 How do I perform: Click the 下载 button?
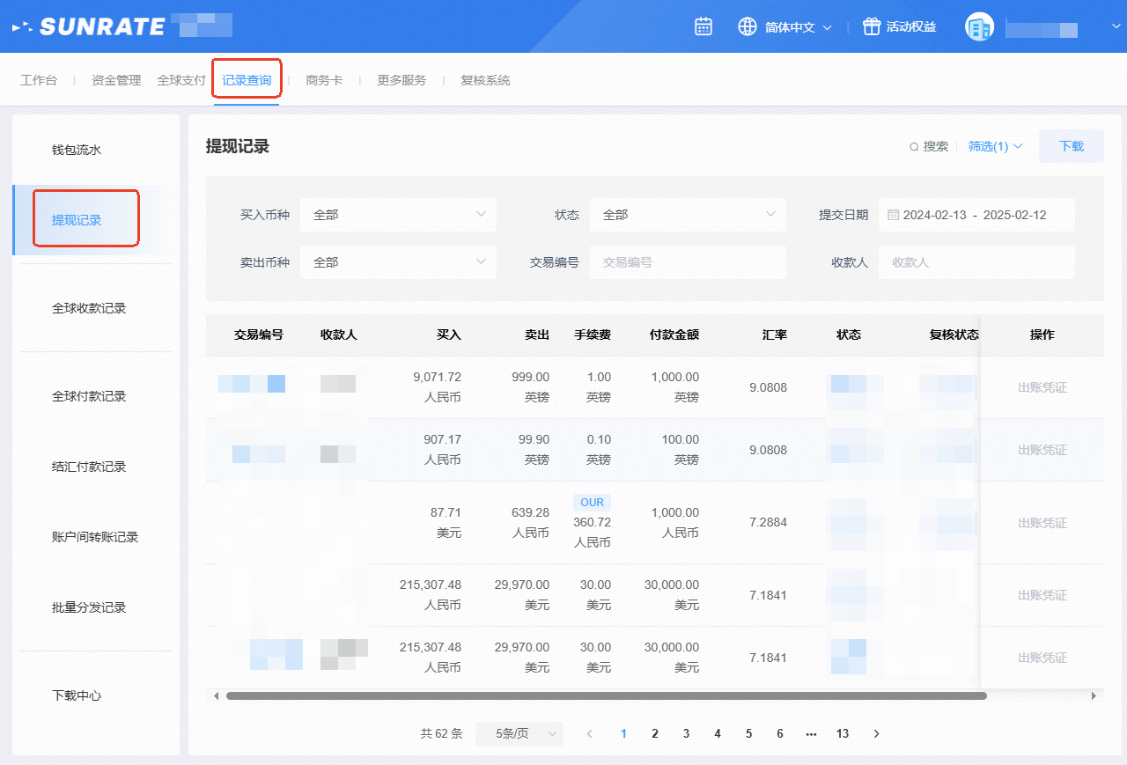tap(1071, 146)
